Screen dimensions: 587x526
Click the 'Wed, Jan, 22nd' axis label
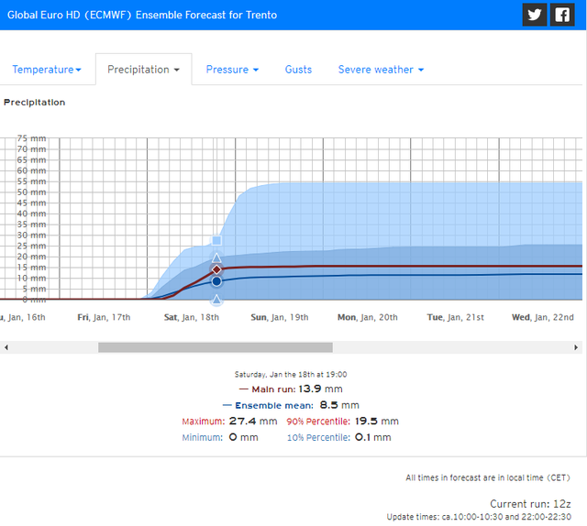click(543, 318)
